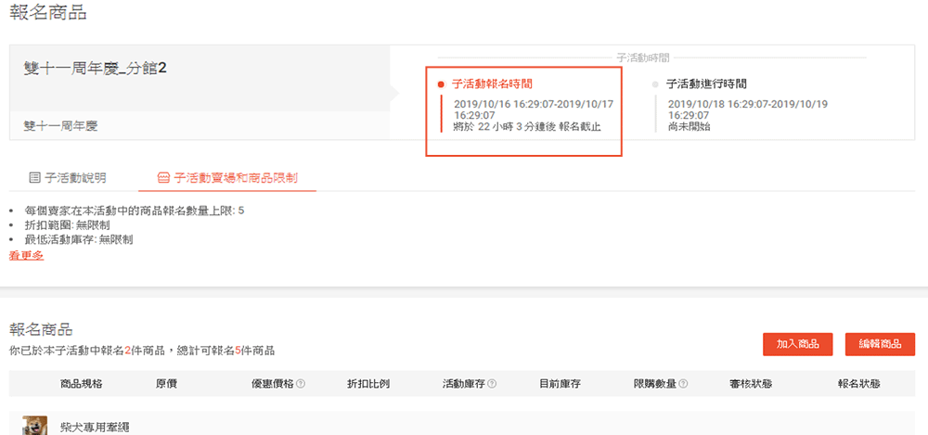Click the red dot beside 子活動報名時間

pos(441,84)
